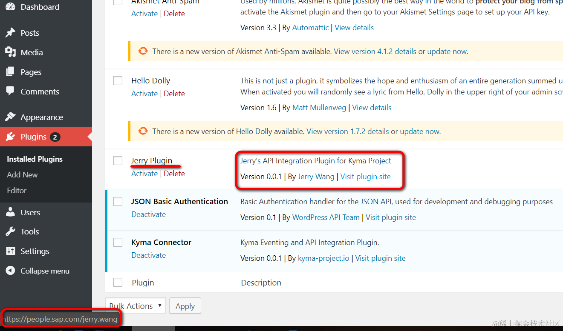Click the Tools wrench icon
This screenshot has height=331, width=563.
click(10, 231)
